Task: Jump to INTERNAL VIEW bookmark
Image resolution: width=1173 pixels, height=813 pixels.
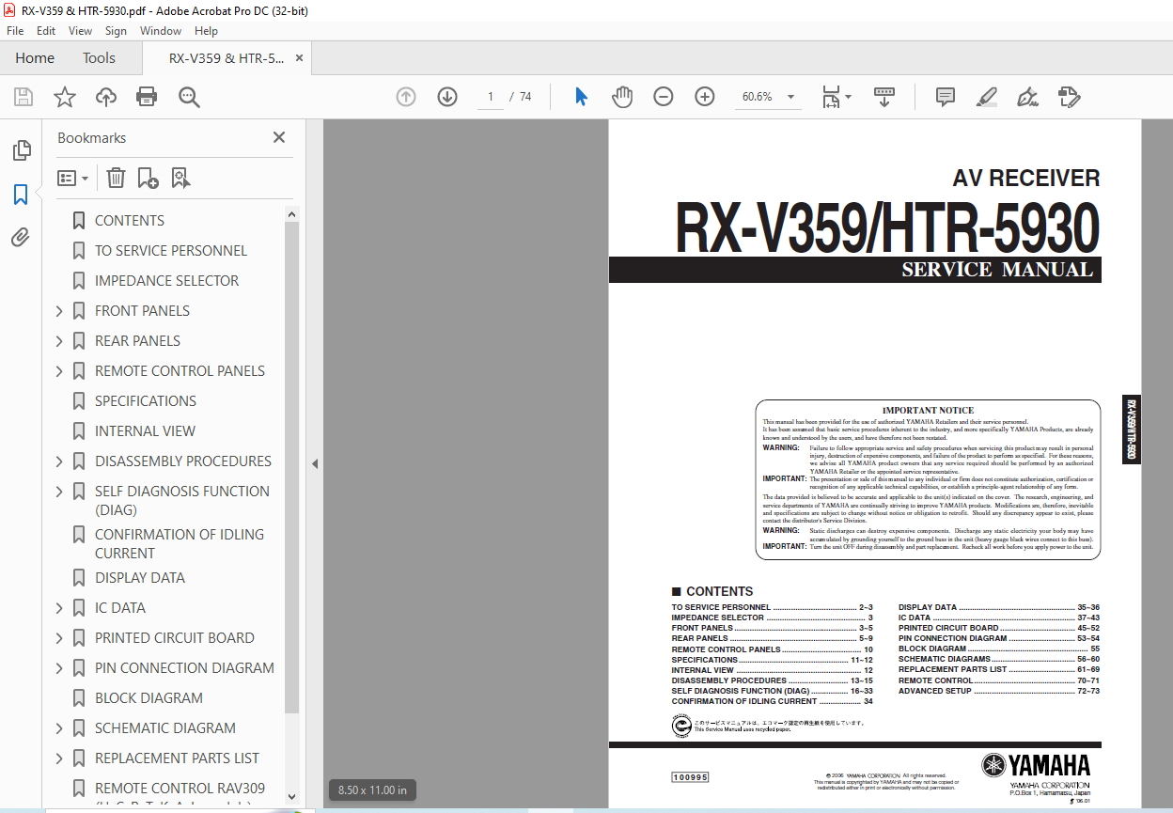Action: 146,431
